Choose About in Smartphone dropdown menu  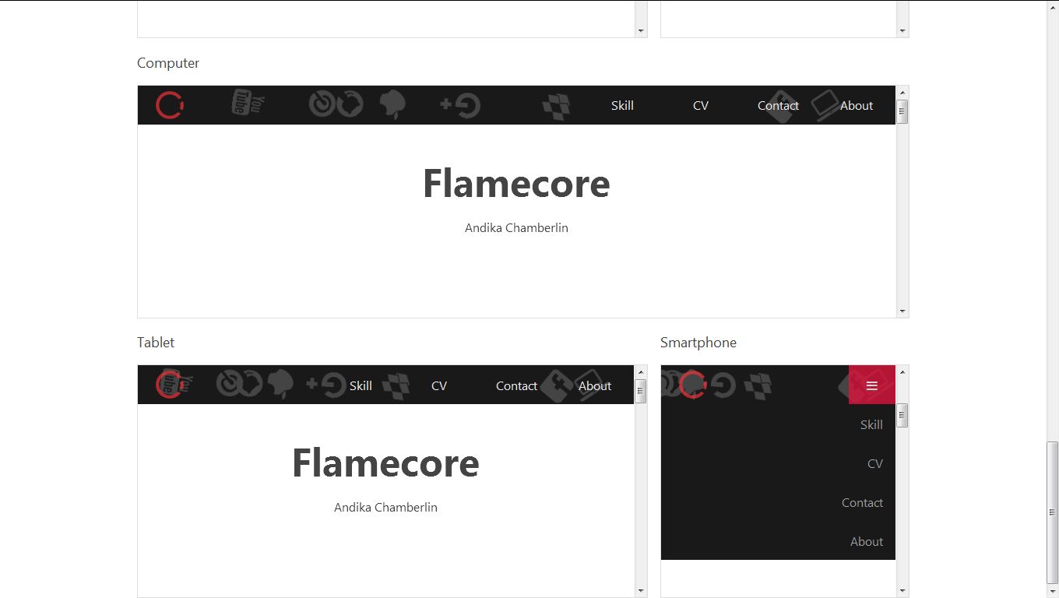point(867,541)
